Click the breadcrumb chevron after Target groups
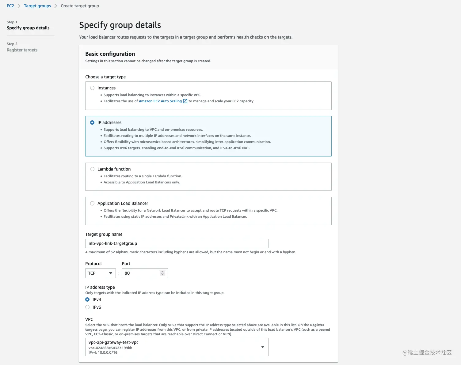Image resolution: width=461 pixels, height=365 pixels. (56, 6)
